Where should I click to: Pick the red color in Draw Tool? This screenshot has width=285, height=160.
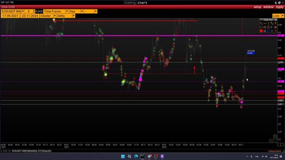point(261,31)
